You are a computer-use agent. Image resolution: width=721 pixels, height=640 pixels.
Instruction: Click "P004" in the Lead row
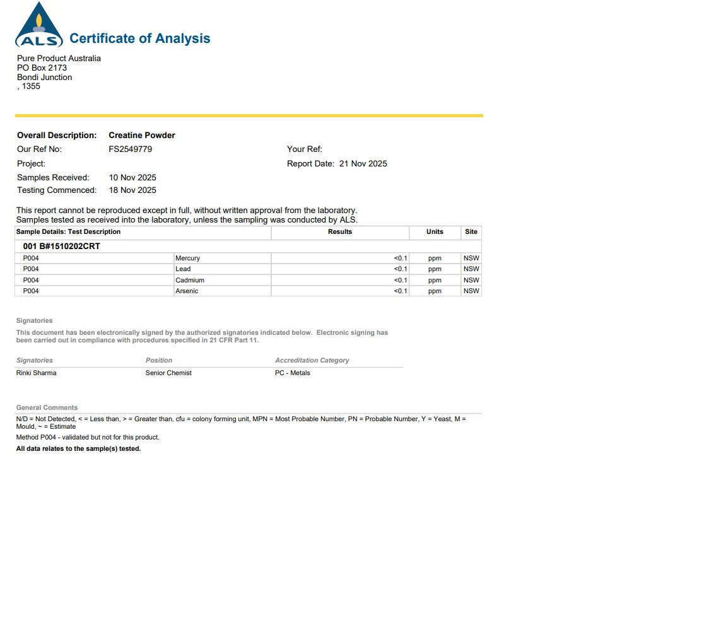[31, 269]
